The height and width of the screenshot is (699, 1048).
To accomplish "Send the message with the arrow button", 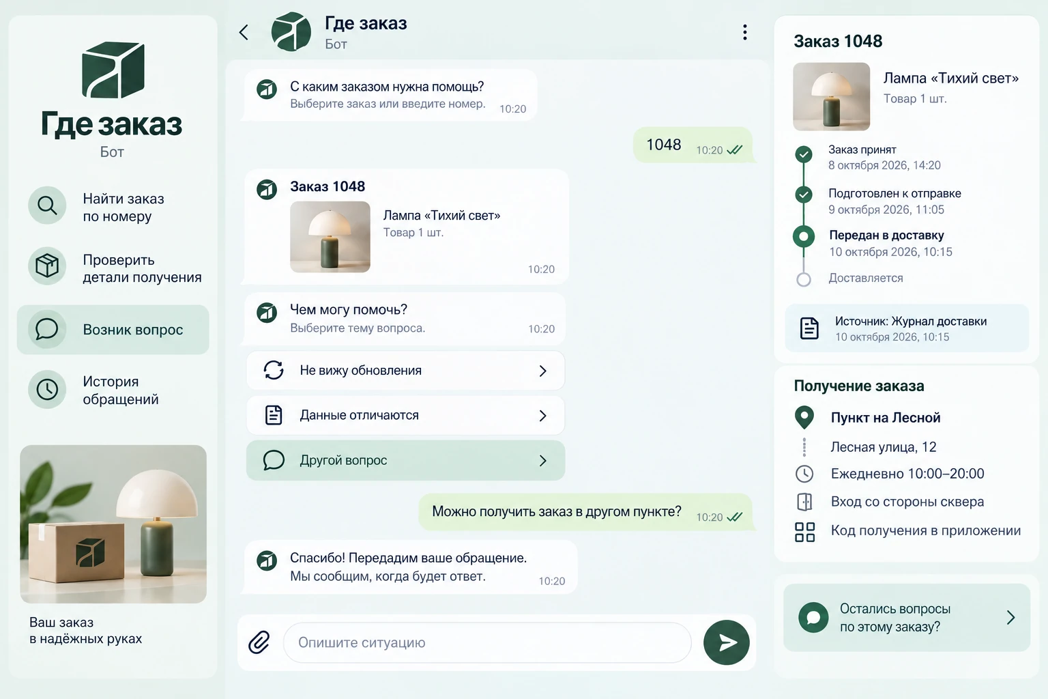I will tap(727, 642).
